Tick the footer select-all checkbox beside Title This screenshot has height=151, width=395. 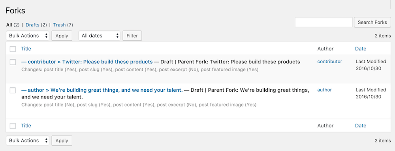point(13,126)
